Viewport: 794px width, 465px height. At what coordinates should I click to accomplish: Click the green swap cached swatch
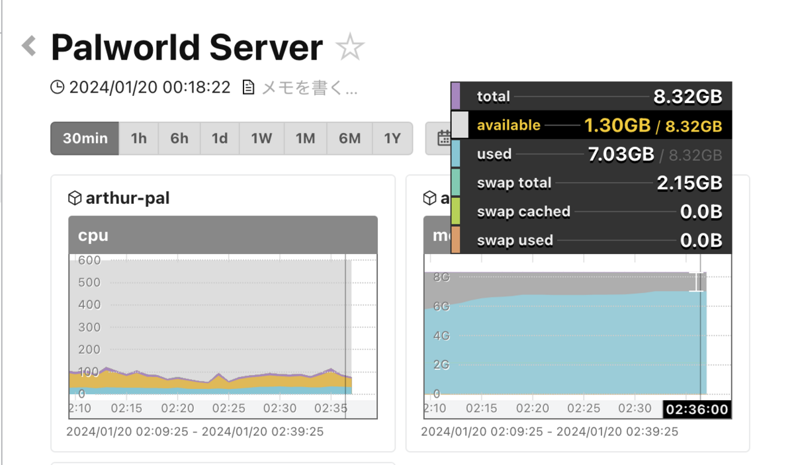coord(455,211)
